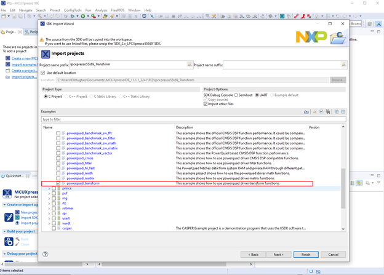Screen dimensions: 384x275
Task: Click the Project name prefix input field
Action: tap(131, 65)
